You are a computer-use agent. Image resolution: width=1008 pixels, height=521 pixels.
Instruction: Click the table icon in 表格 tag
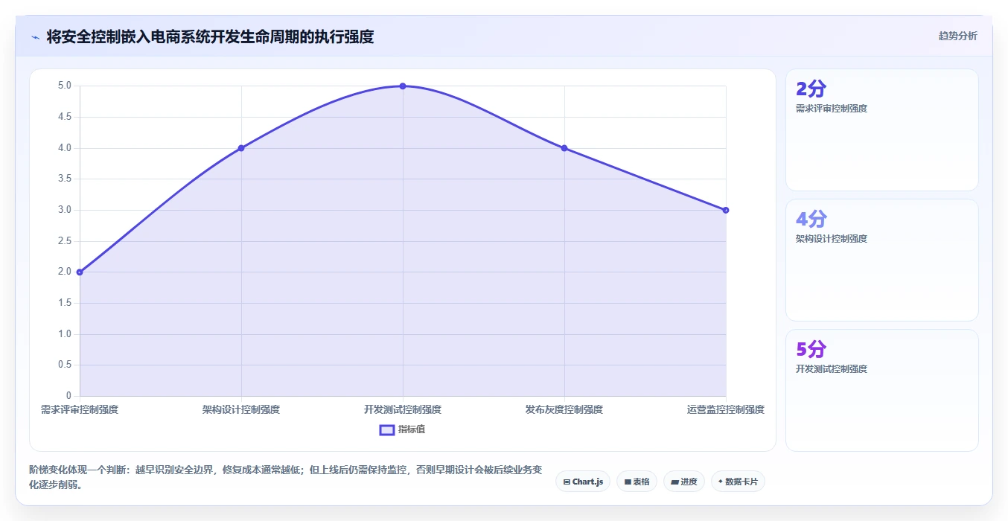pyautogui.click(x=628, y=482)
